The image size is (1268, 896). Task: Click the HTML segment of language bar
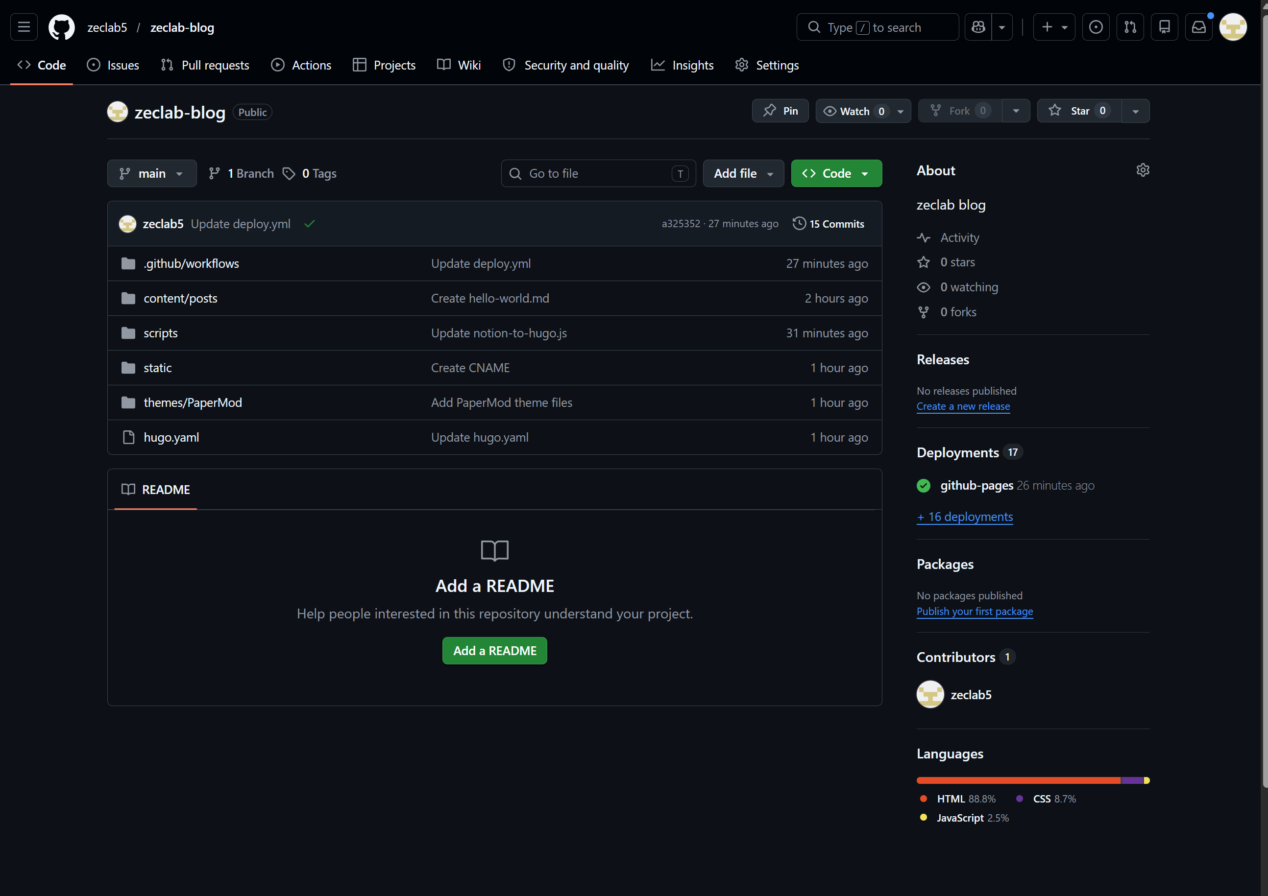point(1019,780)
